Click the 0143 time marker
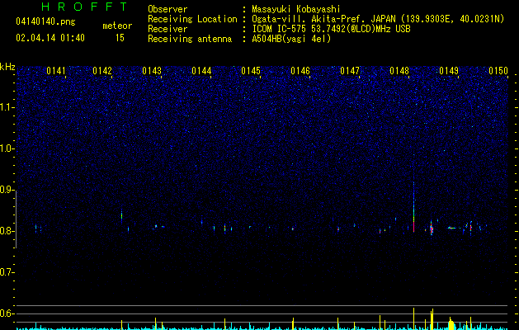The width and height of the screenshot is (519, 330). (x=152, y=71)
